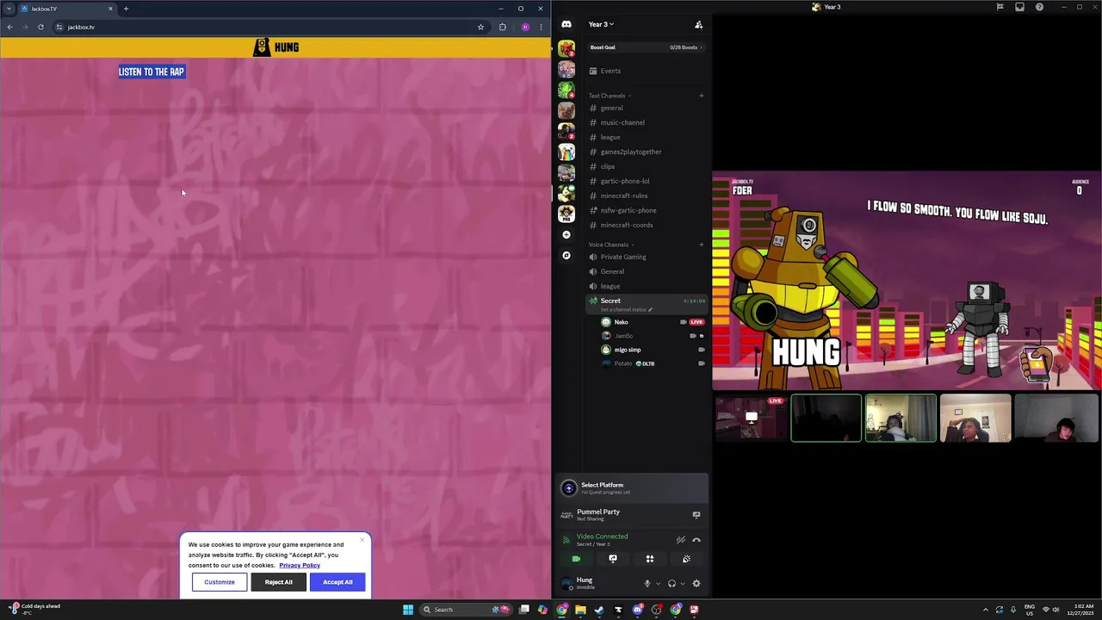Viewport: 1102px width, 620px height.
Task: Open the tab search dropdown arrow
Action: (9, 9)
